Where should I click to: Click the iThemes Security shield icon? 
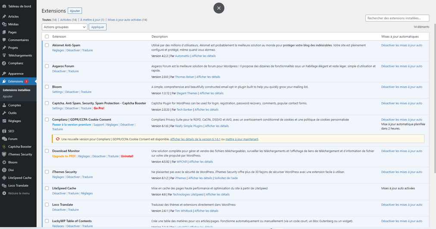(x=4, y=154)
